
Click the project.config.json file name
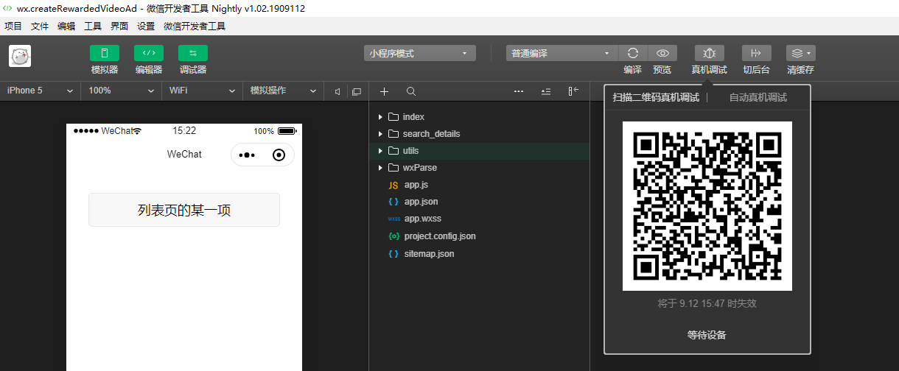click(x=440, y=236)
